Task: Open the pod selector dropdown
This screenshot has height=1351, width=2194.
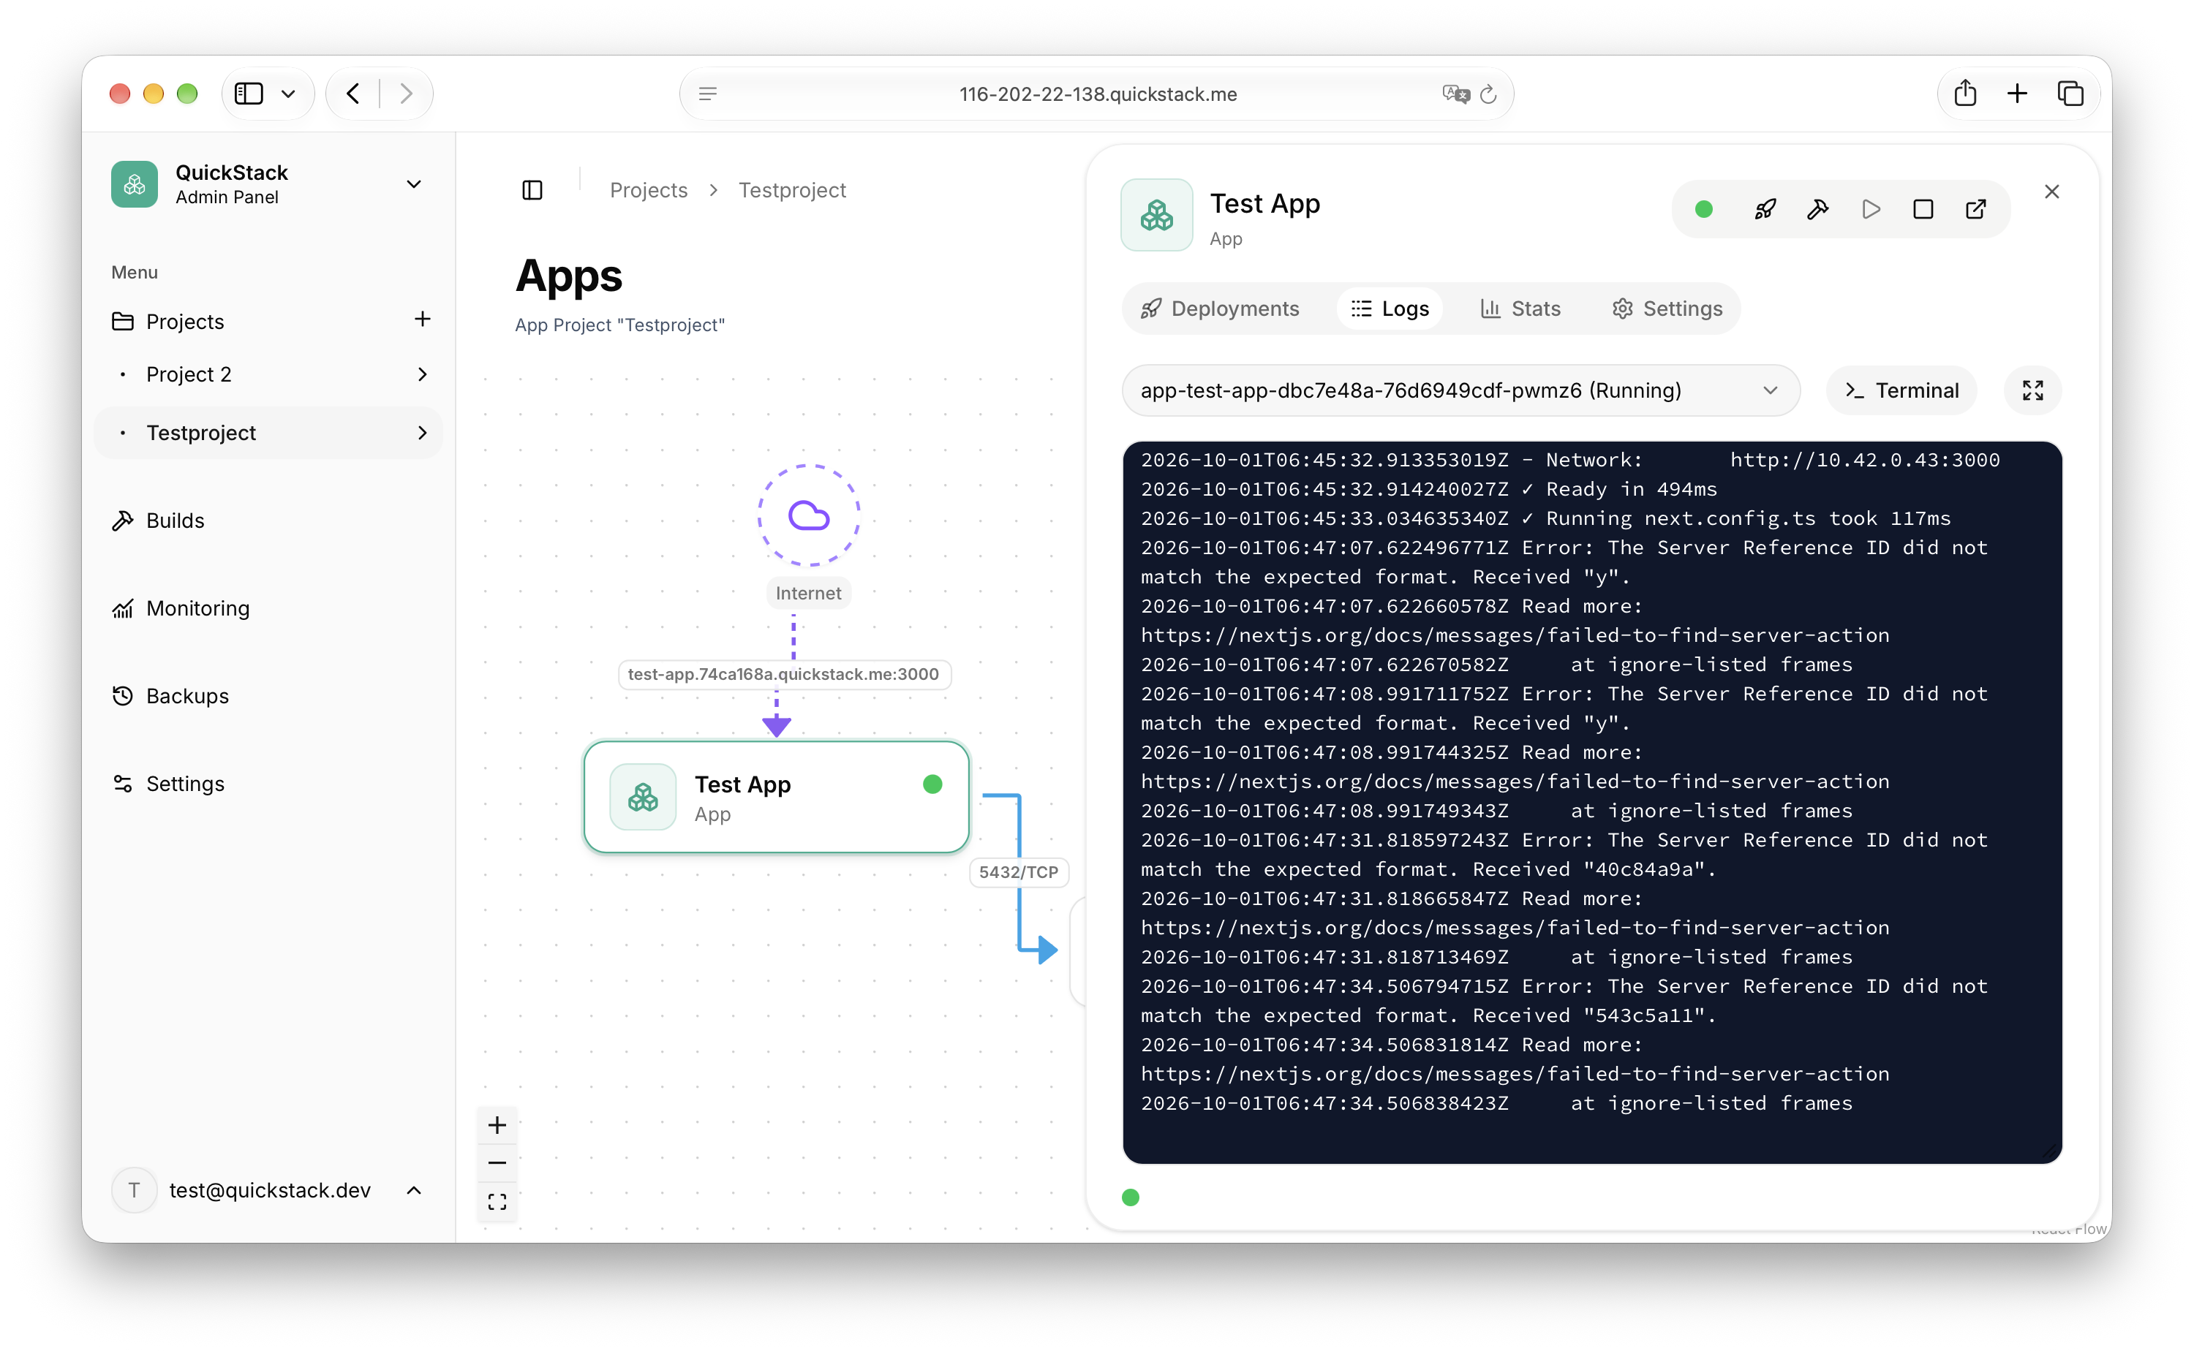Action: tap(1460, 390)
